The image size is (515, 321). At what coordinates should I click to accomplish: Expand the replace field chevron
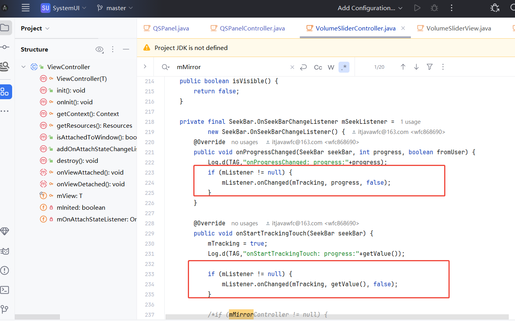pos(145,66)
